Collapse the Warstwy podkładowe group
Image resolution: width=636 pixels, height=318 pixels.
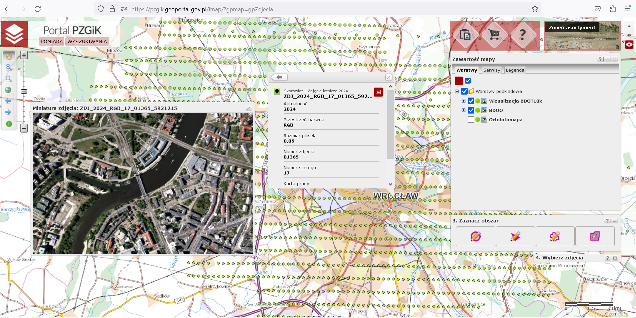(457, 92)
